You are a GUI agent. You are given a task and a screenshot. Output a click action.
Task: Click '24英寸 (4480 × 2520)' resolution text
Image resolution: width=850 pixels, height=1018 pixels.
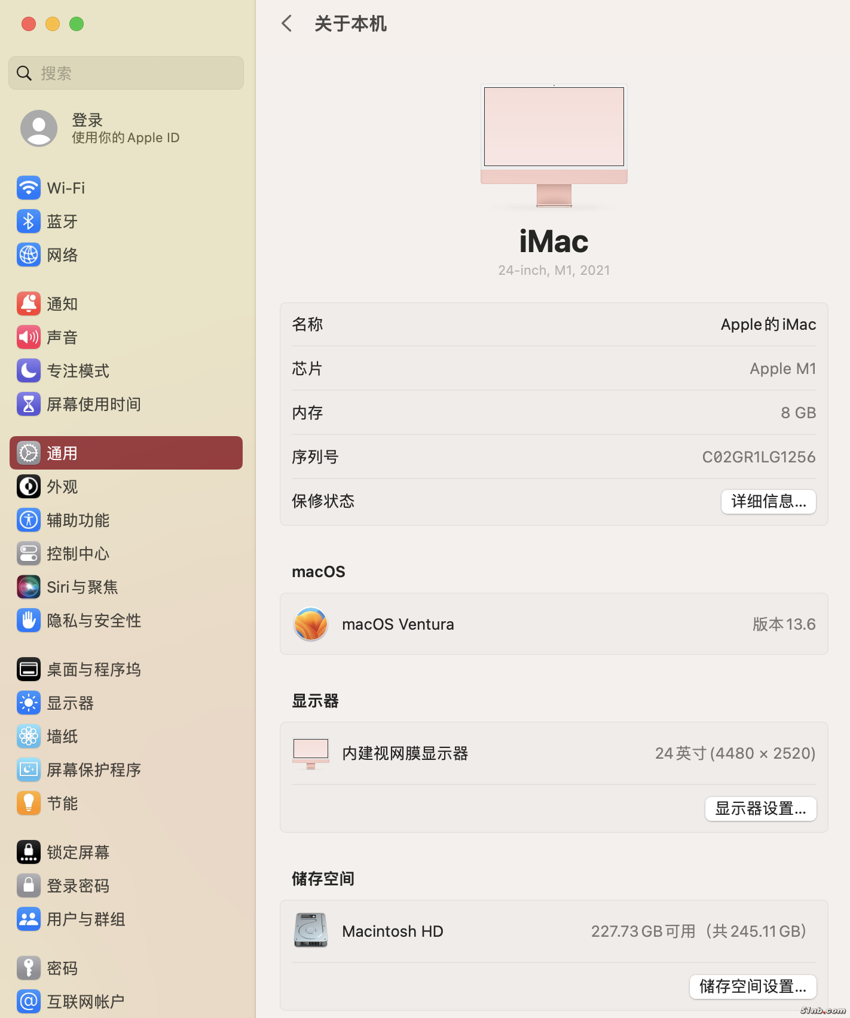(x=735, y=753)
